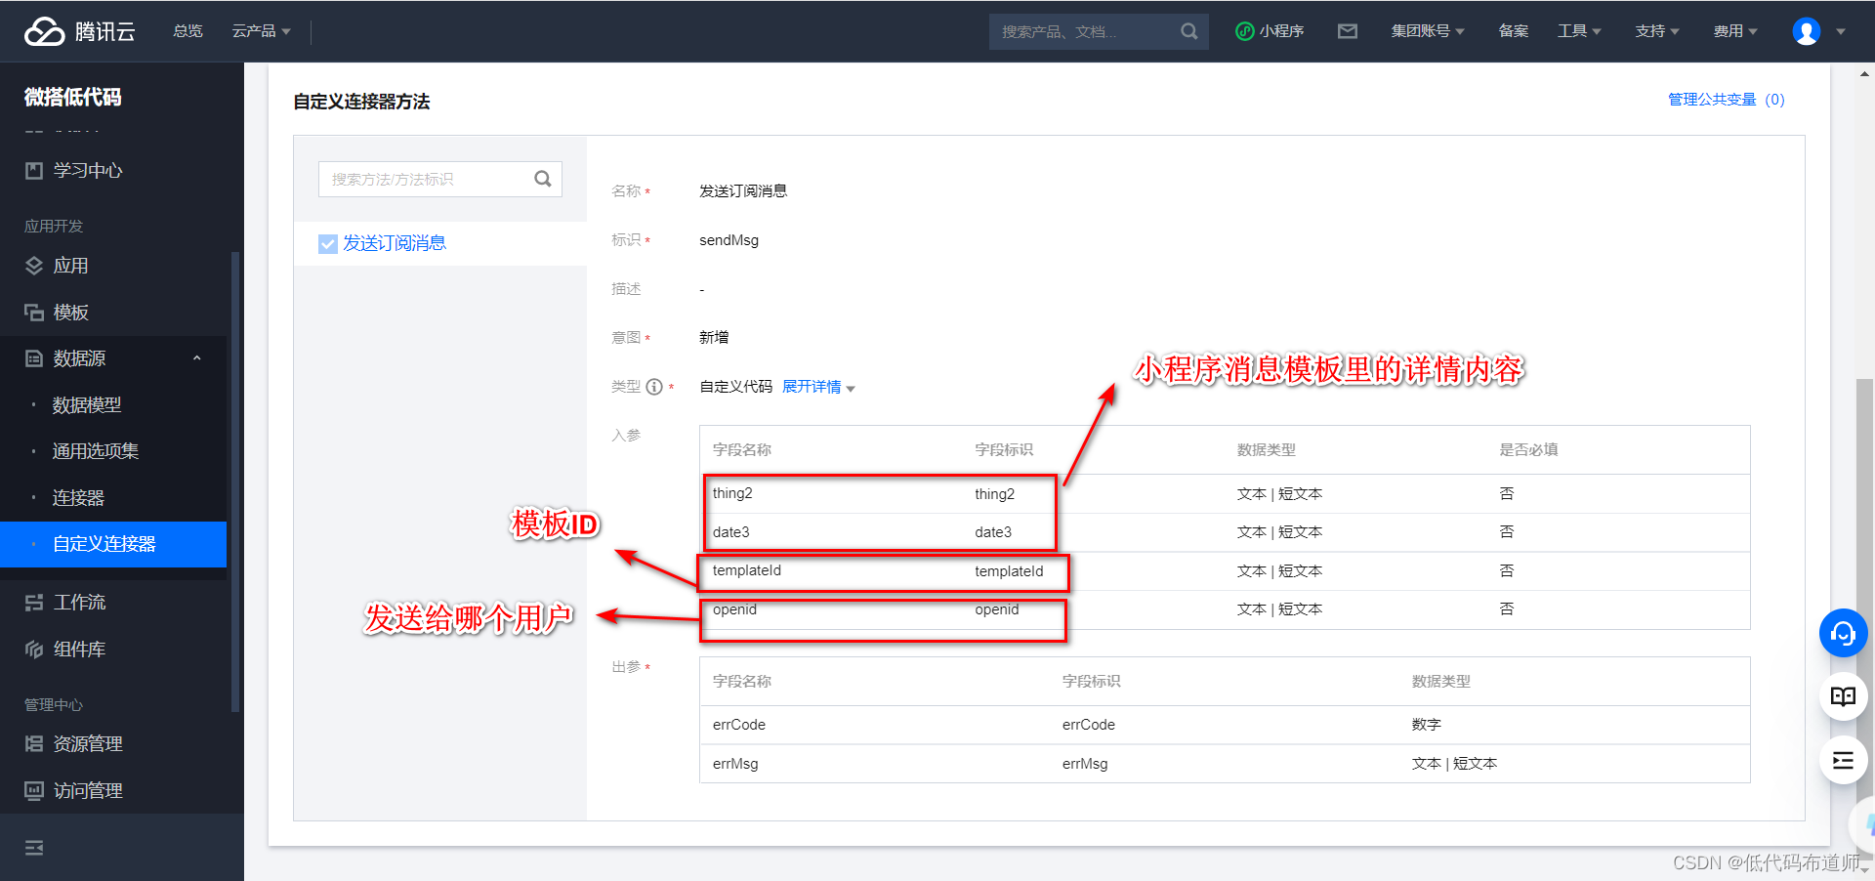Open 组件库 in the sidebar
Screen dimensions: 1875x881
[x=79, y=650]
